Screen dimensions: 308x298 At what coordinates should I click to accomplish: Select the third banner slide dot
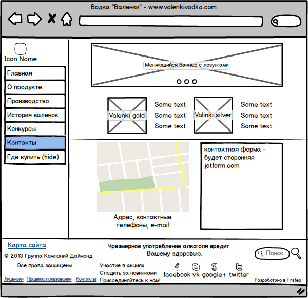[194, 81]
